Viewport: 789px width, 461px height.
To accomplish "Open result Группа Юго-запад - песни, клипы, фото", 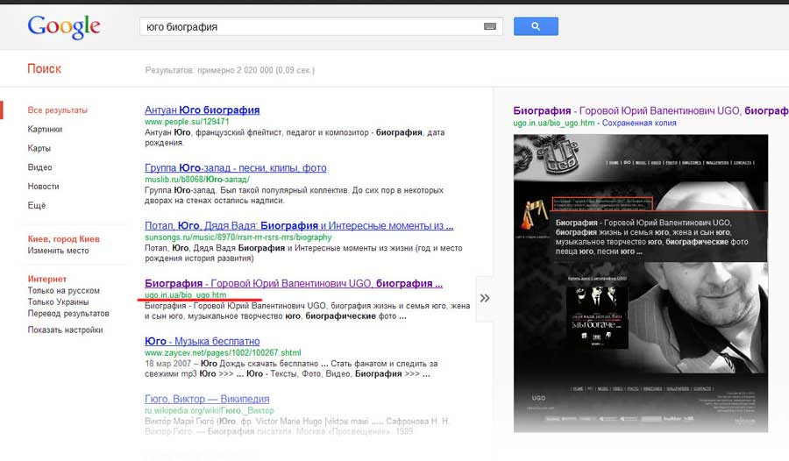I will click(x=236, y=168).
